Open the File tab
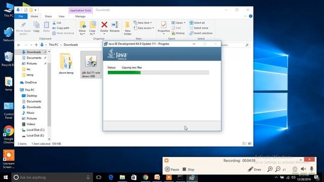The width and height of the screenshot is (324, 182). click(21, 16)
